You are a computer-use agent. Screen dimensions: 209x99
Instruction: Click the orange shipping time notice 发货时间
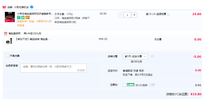point(34,23)
